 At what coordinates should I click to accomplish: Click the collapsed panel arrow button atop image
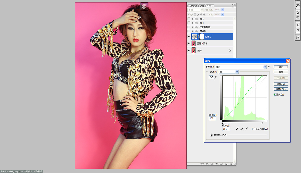pos(144,6)
